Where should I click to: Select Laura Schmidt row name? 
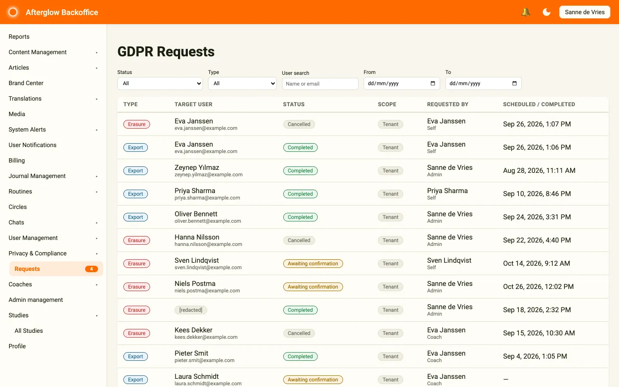(196, 377)
